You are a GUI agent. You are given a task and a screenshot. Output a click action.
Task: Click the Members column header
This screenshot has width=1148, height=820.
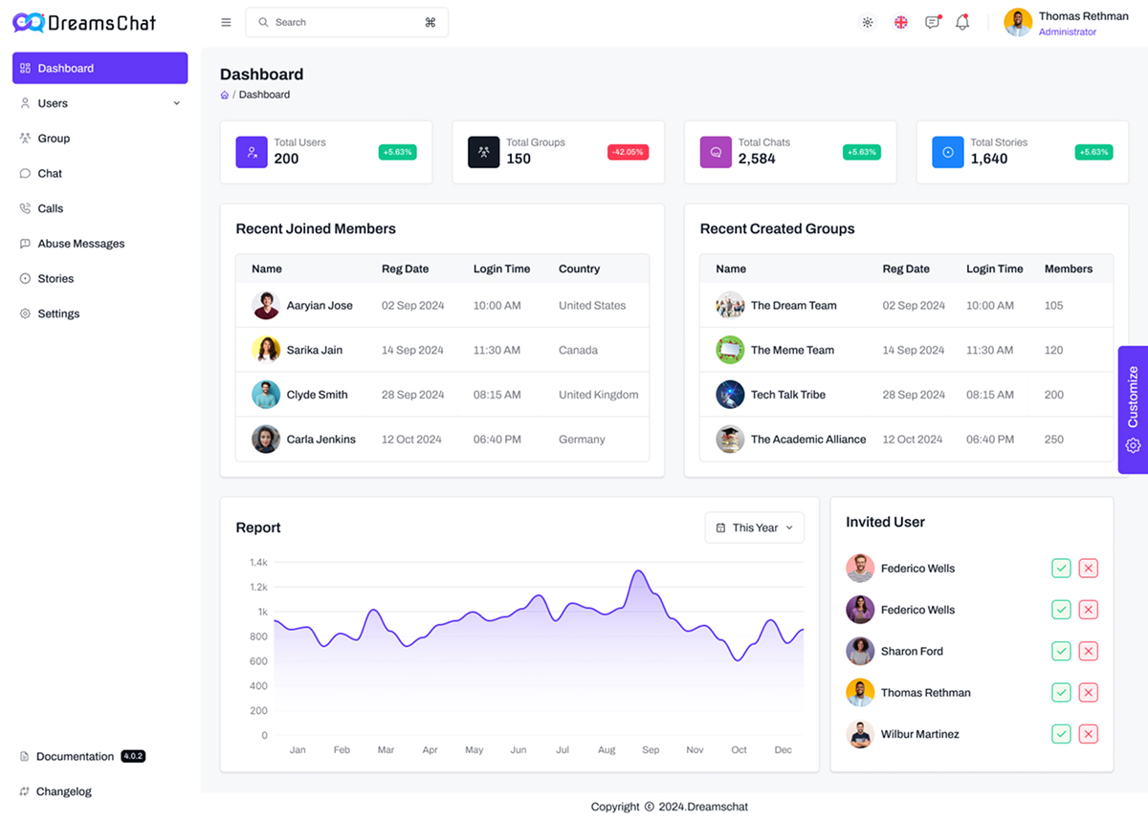(x=1069, y=269)
